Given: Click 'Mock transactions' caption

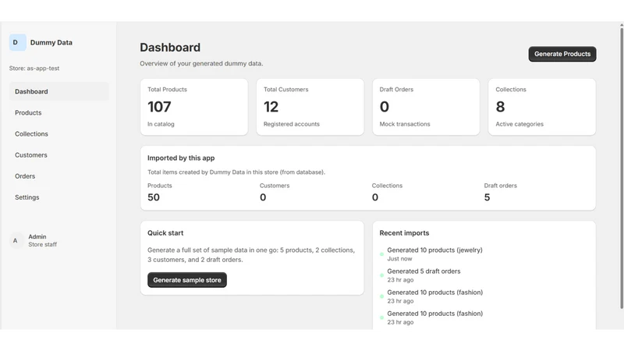Looking at the screenshot, I should tap(405, 124).
